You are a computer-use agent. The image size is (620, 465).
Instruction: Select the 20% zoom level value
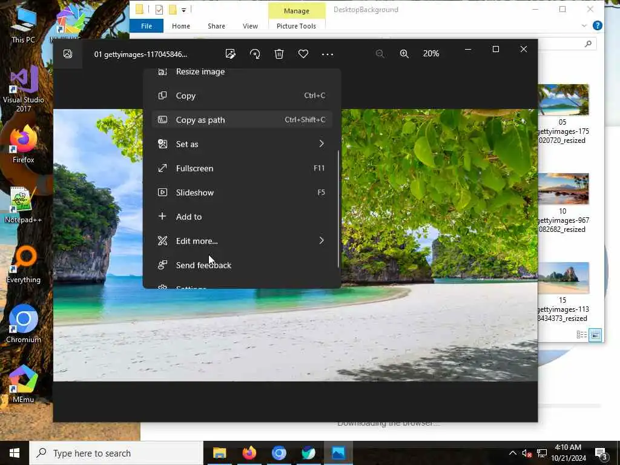(431, 54)
